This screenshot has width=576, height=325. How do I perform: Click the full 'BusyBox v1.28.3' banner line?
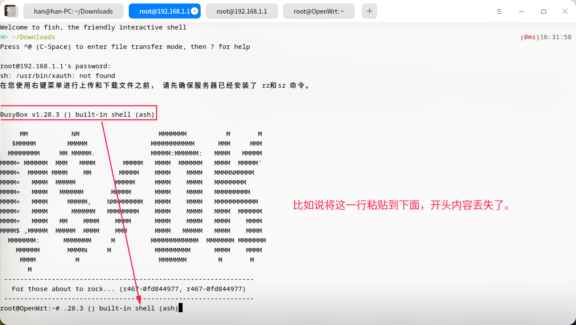(x=77, y=114)
